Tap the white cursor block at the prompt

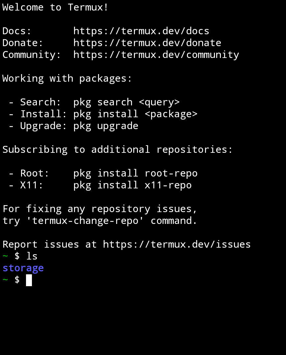click(x=29, y=280)
